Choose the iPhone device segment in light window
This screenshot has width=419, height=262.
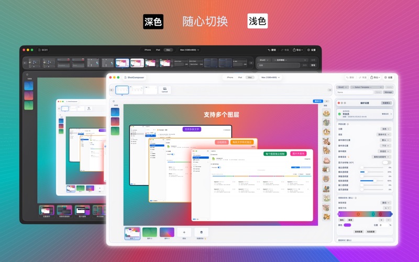[229, 77]
